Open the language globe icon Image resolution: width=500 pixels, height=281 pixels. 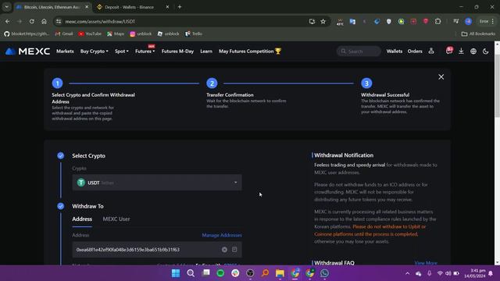[473, 51]
